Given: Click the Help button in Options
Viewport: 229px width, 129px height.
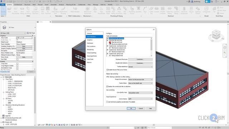Looking at the screenshot, I should [x=150, y=108].
